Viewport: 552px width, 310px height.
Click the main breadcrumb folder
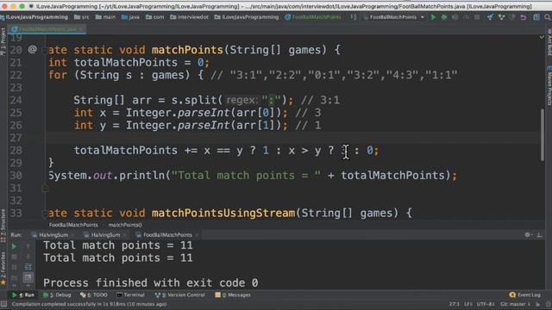(x=105, y=17)
